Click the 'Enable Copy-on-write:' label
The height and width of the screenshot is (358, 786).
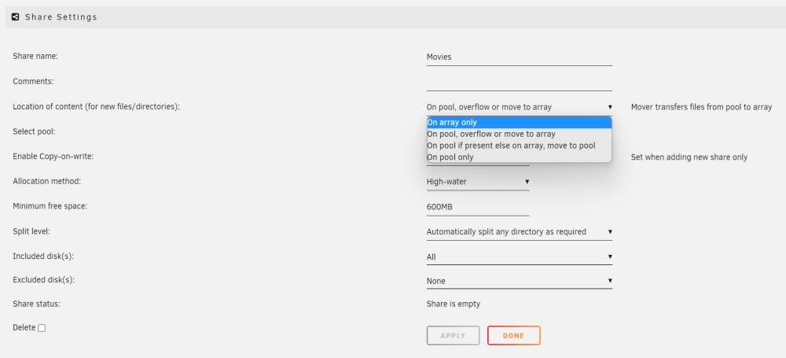point(53,156)
